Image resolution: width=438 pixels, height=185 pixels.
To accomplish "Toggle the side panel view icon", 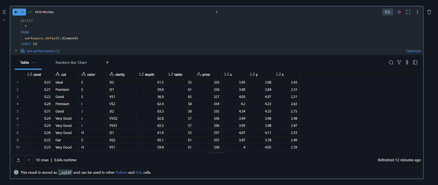I will [x=415, y=62].
